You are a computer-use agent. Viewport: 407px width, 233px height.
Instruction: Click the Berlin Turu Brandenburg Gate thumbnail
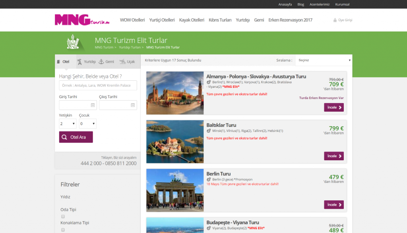175,191
